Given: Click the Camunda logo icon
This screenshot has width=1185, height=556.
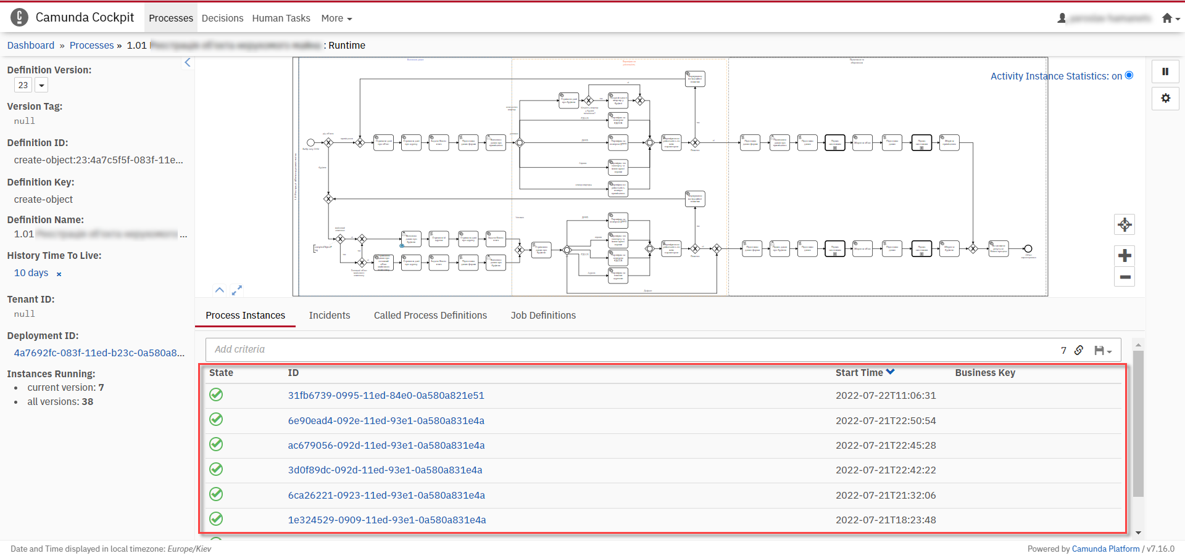Looking at the screenshot, I should pos(19,18).
